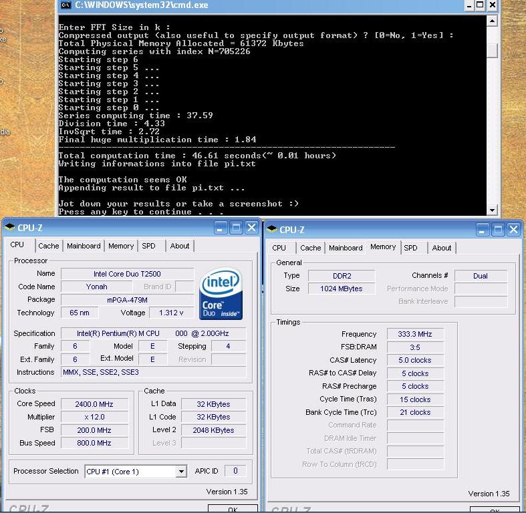
Task: Maximize the cmd.exe window
Action: point(481,5)
